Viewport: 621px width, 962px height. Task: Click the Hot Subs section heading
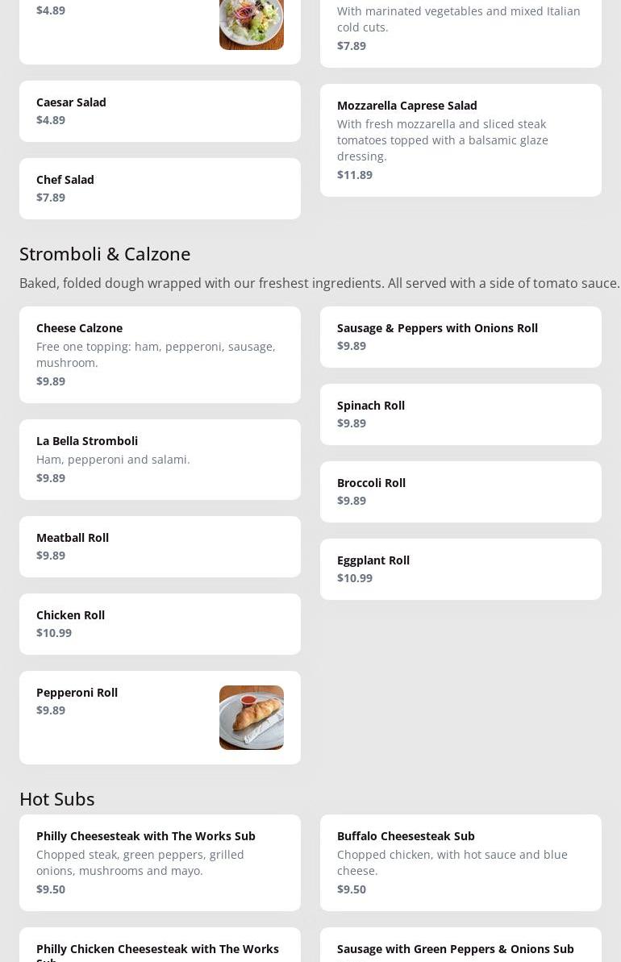pyautogui.click(x=57, y=799)
